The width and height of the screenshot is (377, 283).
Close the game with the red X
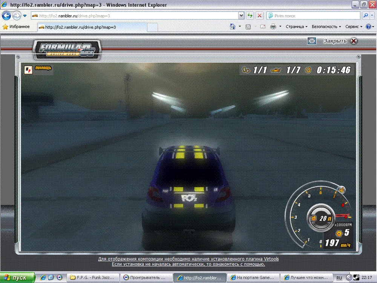354,41
